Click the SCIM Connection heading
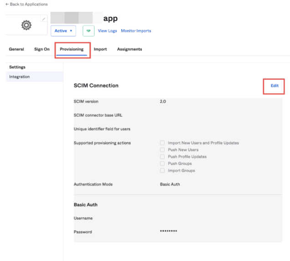This screenshot has height=261, width=290. [96, 85]
